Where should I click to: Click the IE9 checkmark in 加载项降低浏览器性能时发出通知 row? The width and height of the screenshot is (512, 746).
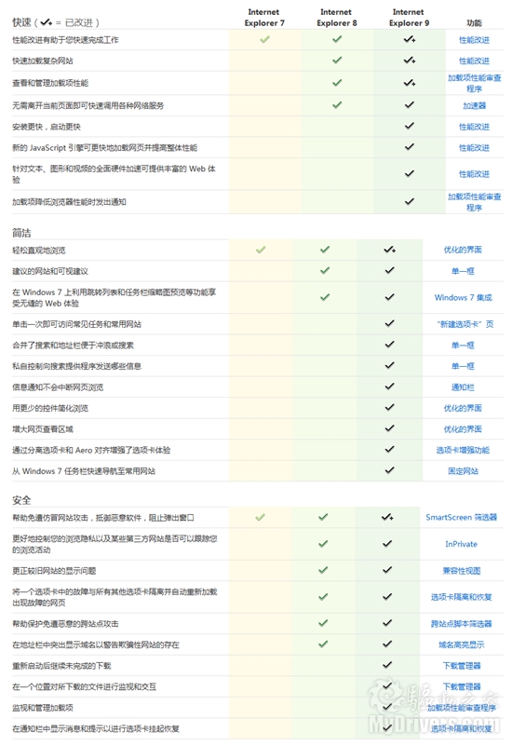pos(410,201)
